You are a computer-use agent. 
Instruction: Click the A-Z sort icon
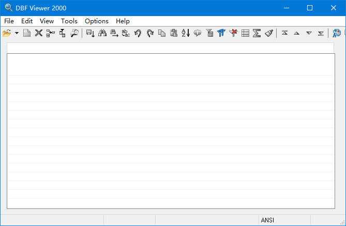click(x=186, y=33)
